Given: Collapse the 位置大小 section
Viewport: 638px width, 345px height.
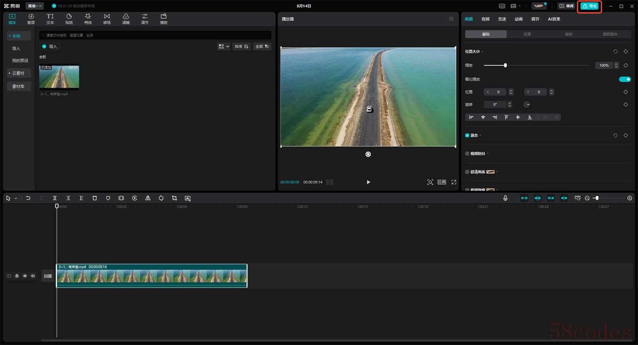Looking at the screenshot, I should click(x=482, y=52).
